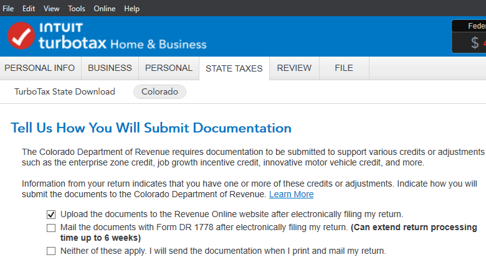Switch to the File tab
The height and width of the screenshot is (265, 486).
[x=344, y=68]
